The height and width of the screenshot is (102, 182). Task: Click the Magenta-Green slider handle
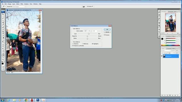click(87, 36)
